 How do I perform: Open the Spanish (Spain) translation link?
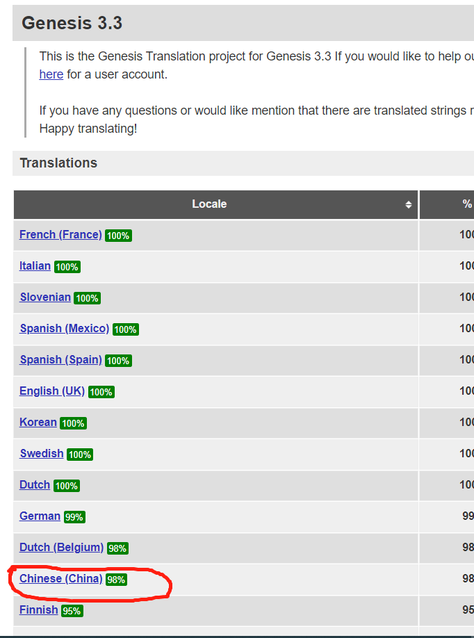point(60,360)
